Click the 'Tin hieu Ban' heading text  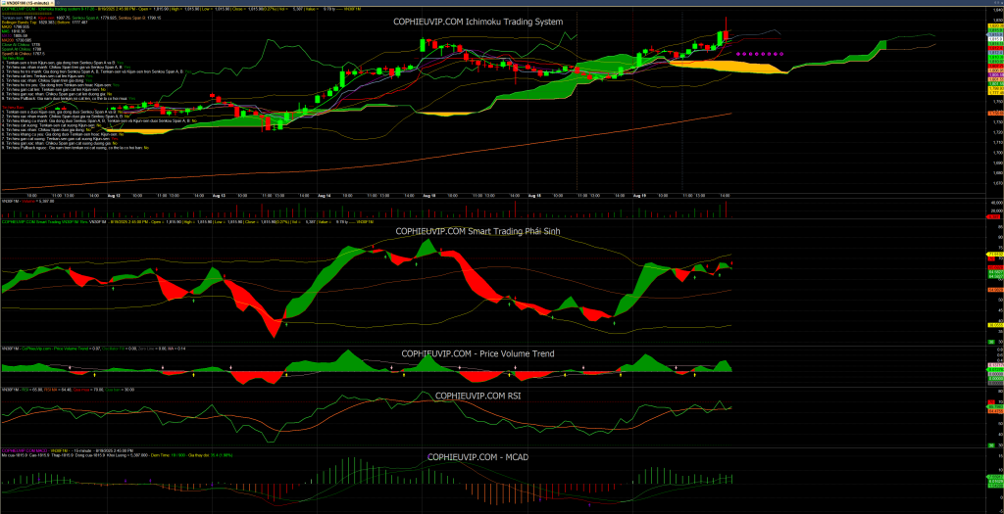[14, 108]
